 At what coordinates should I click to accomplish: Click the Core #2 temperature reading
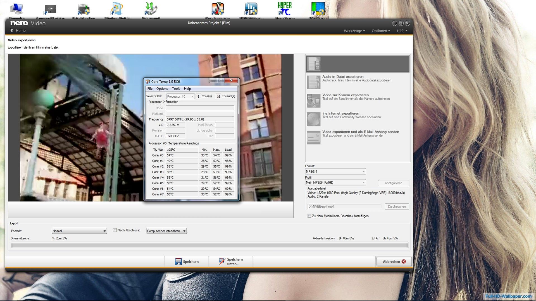[x=182, y=166]
